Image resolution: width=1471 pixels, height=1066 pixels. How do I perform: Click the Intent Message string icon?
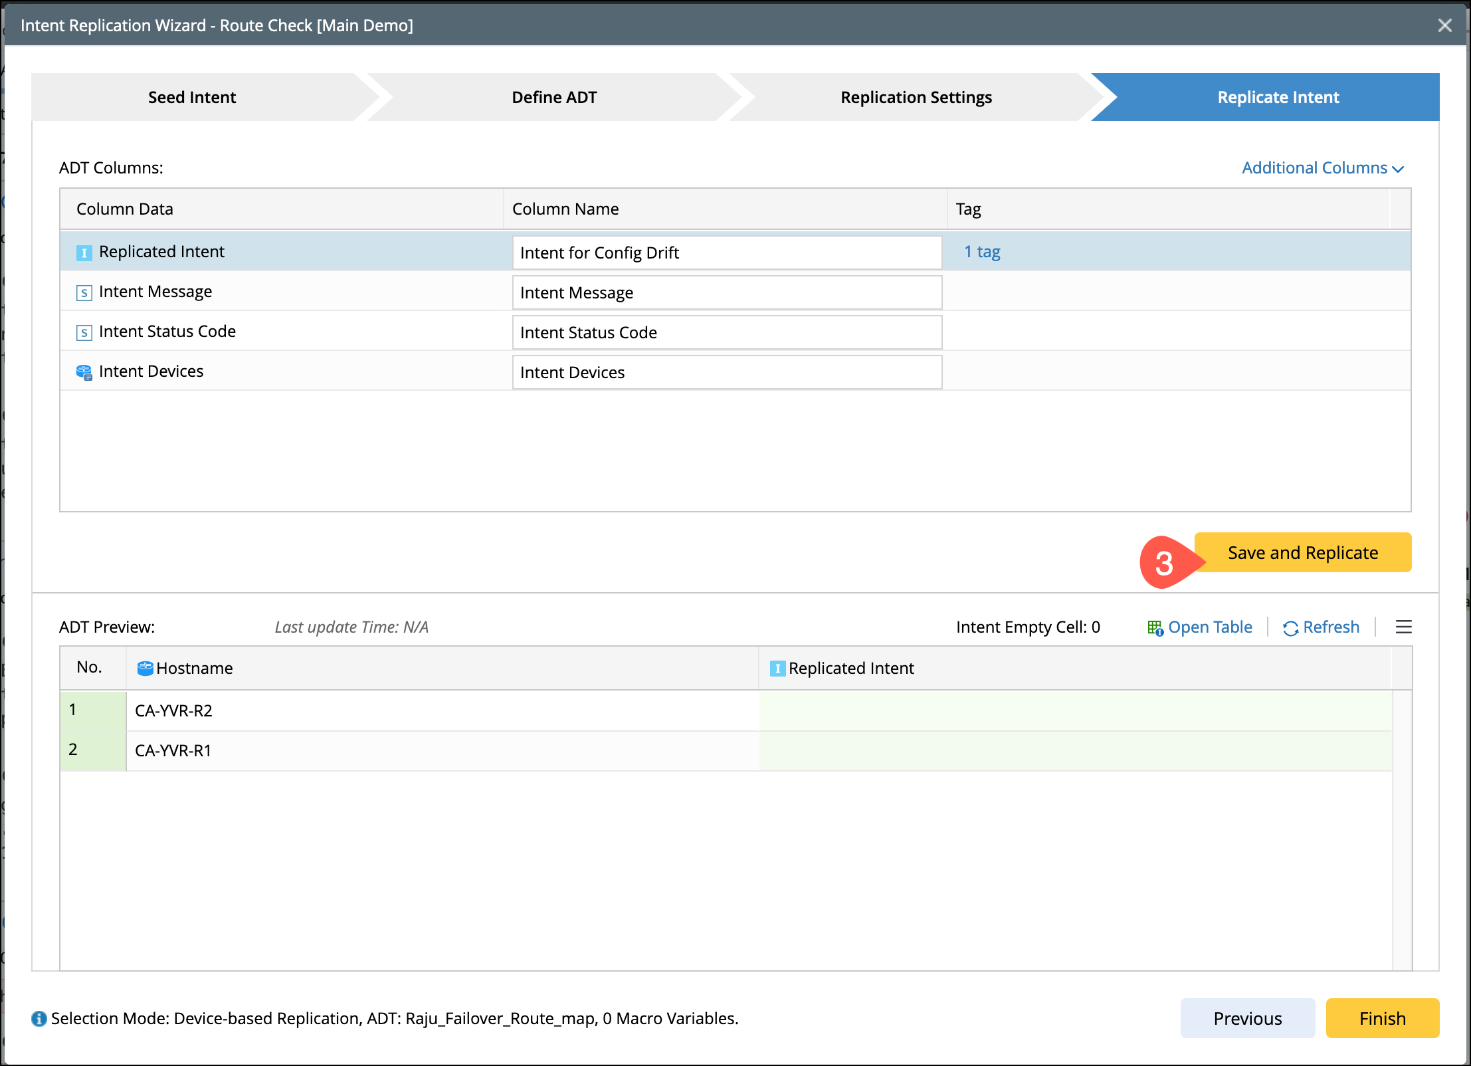click(84, 292)
